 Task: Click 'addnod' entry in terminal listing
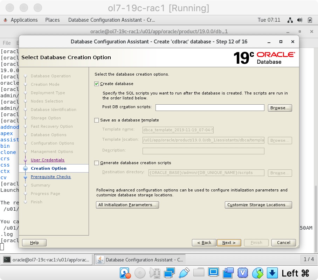(9, 127)
